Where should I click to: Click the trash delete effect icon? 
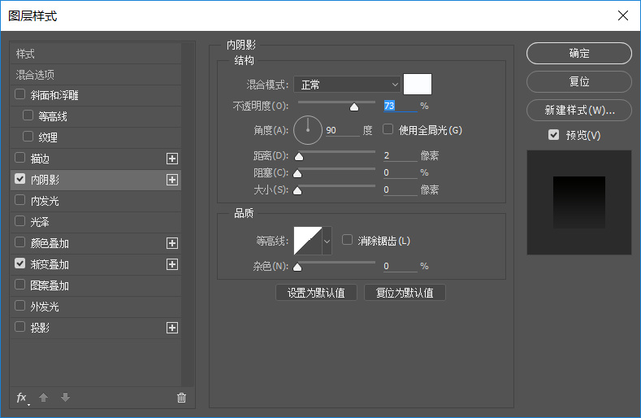(x=181, y=398)
